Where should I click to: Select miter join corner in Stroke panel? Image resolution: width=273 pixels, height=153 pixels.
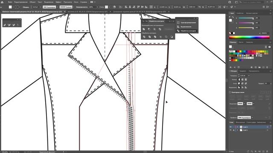pyautogui.click(x=239, y=83)
